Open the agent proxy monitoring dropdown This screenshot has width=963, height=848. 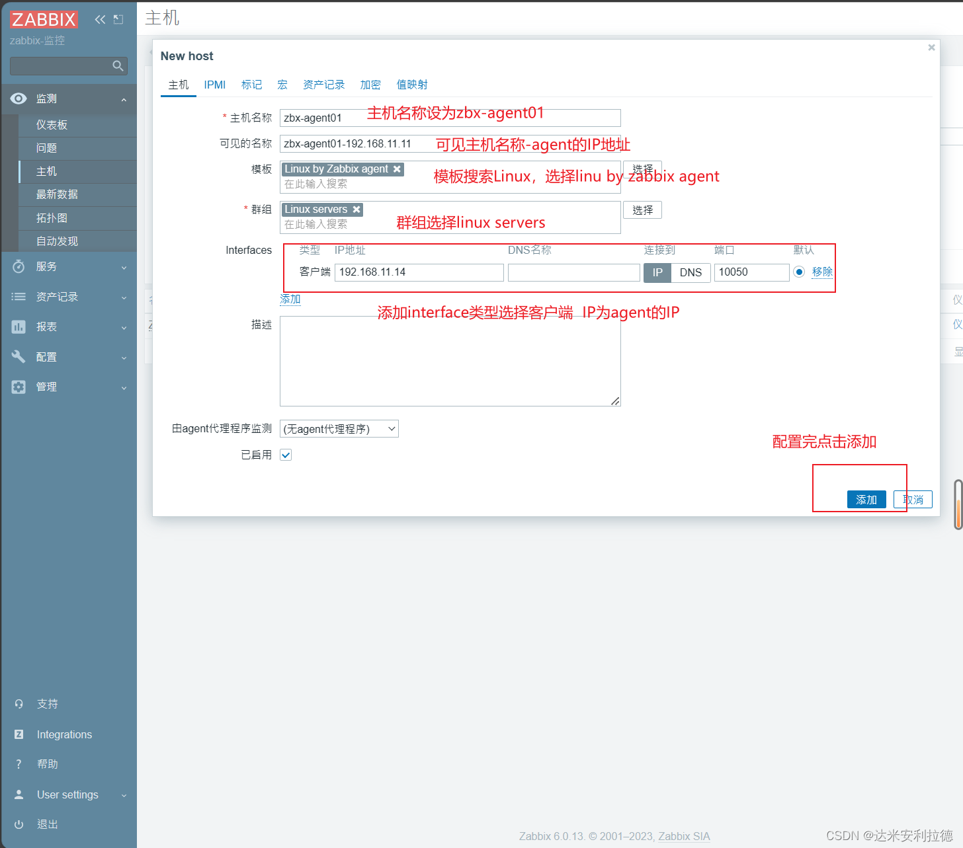[339, 429]
